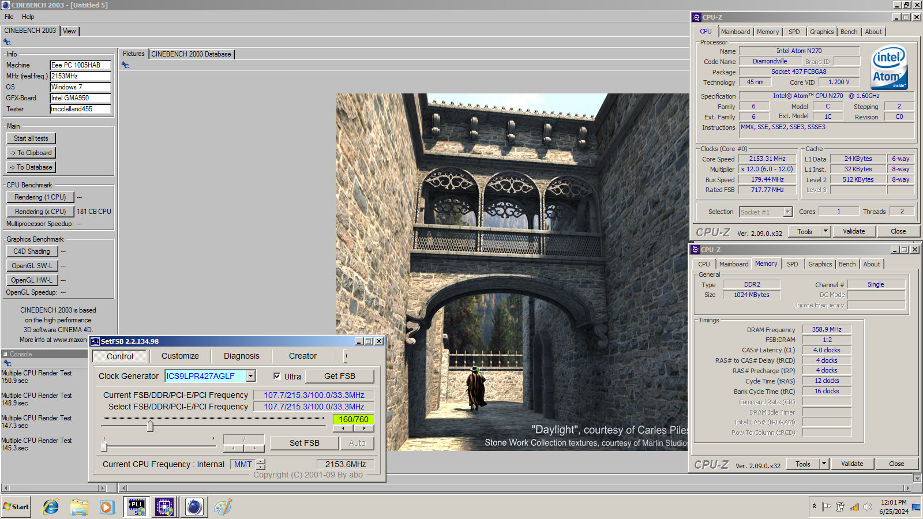The image size is (923, 519).
Task: Run the OpenGL SW-L benchmark
Action: click(32, 266)
